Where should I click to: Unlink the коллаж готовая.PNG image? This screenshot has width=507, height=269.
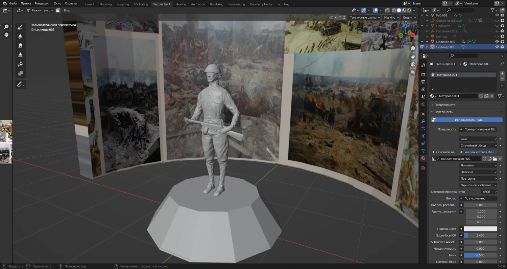point(500,159)
